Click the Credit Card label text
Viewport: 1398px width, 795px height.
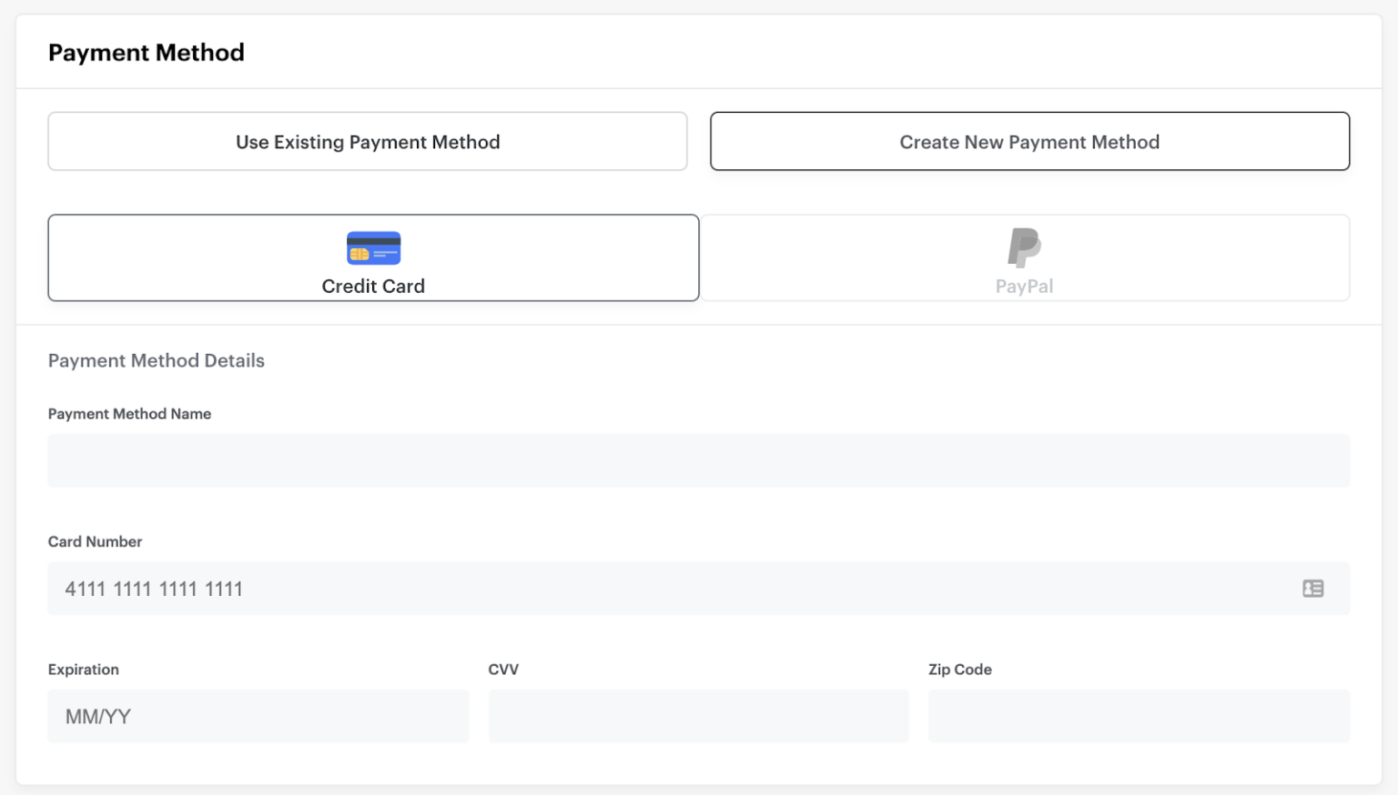click(373, 286)
